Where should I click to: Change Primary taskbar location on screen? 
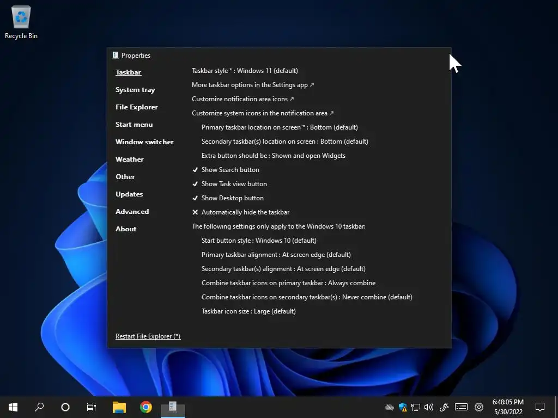pos(280,127)
